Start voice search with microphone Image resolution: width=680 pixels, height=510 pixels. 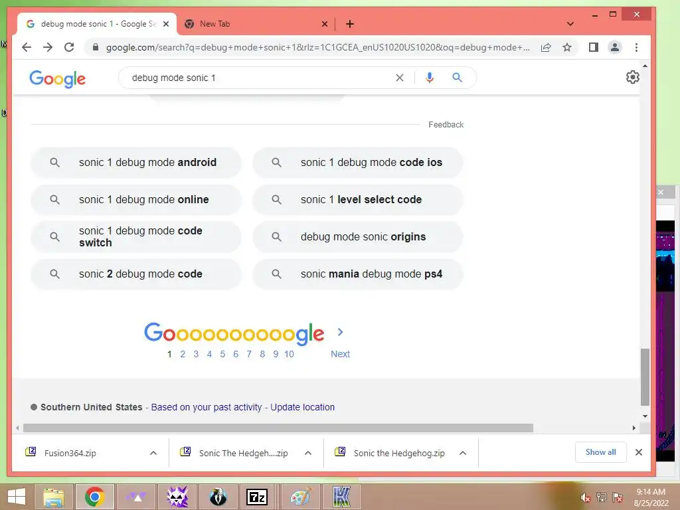point(430,78)
